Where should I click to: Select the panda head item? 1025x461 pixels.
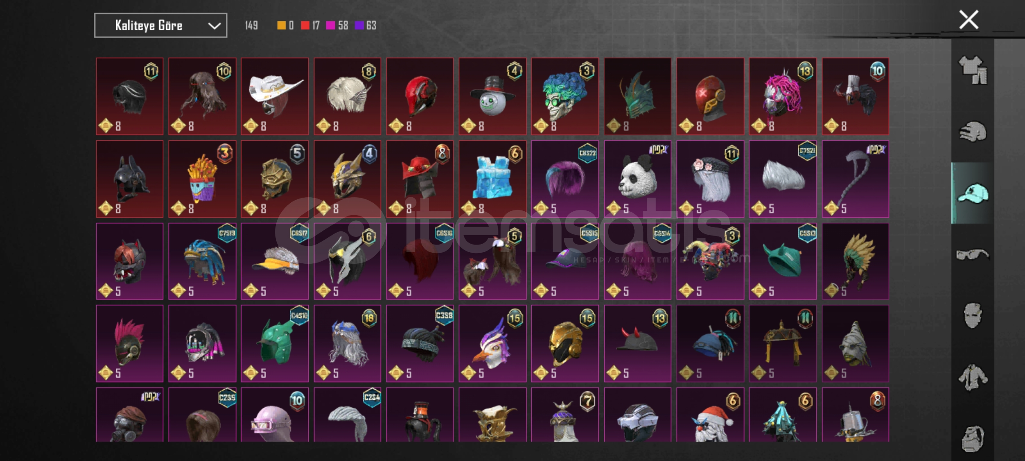click(x=637, y=179)
